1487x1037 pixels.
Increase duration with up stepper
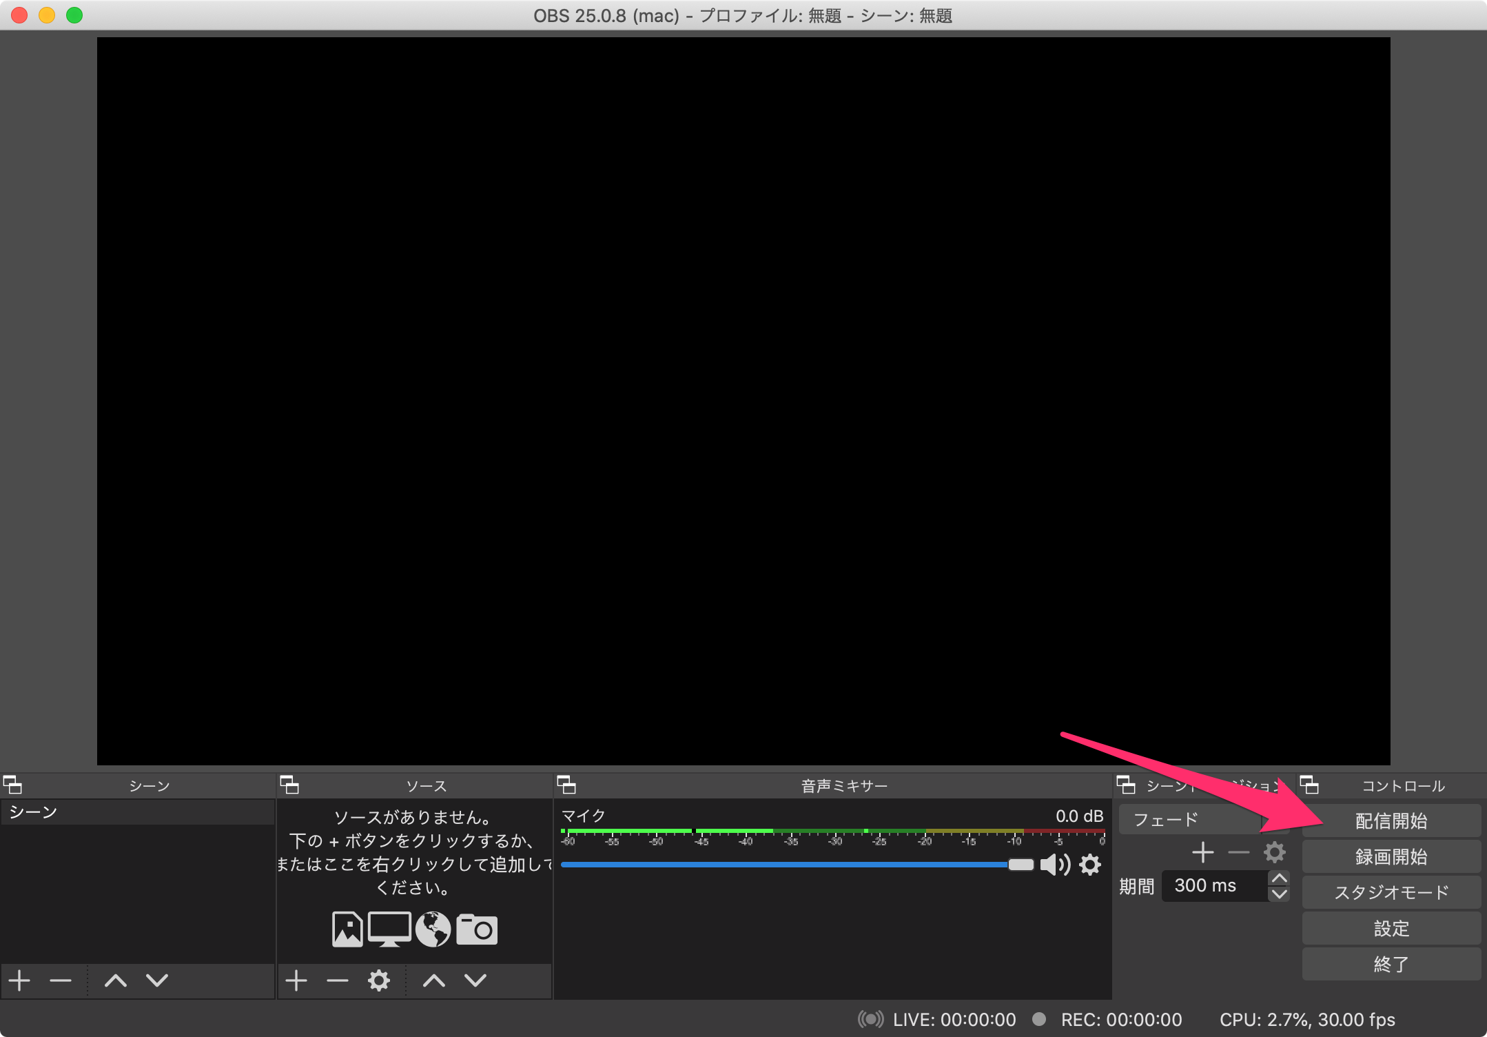tap(1279, 878)
